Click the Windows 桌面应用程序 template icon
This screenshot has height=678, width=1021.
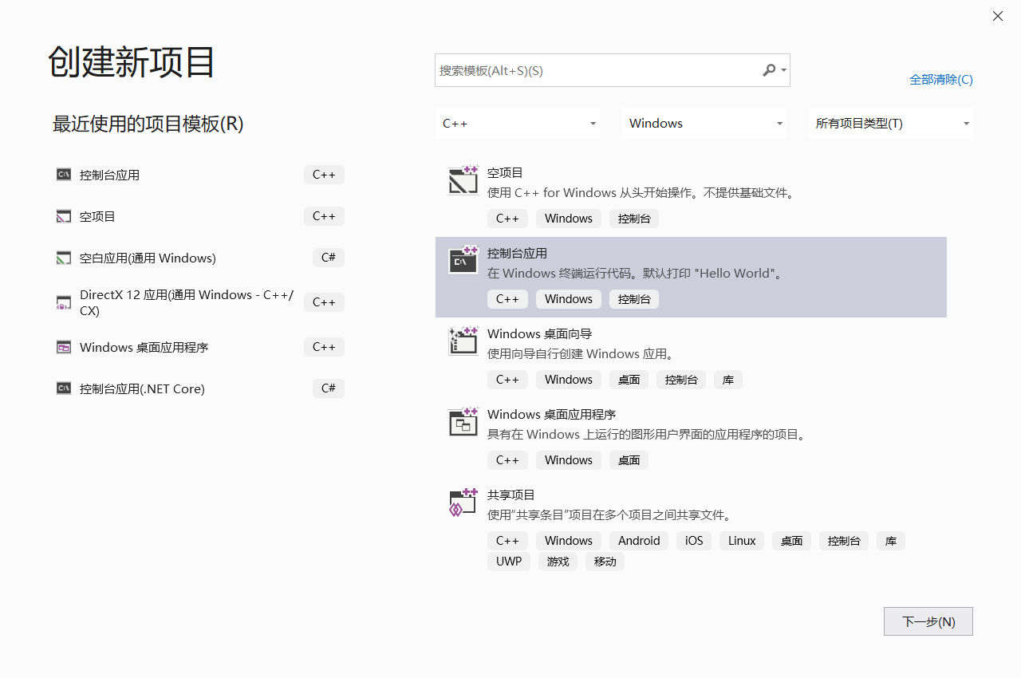coord(463,421)
